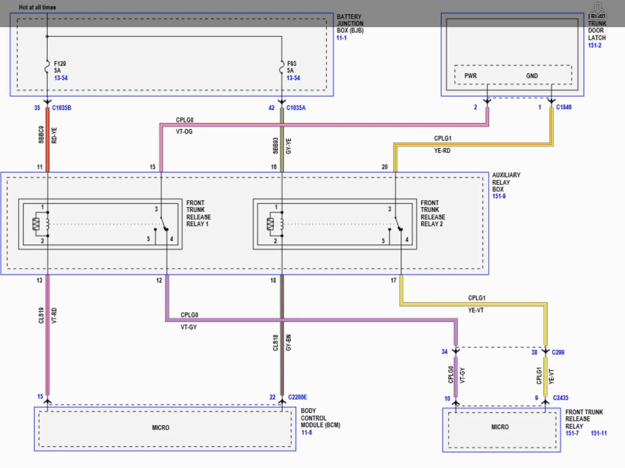Screen dimensions: 625x468
Task: Open the 11-1 reference under Battery Junction Box
Action: [x=341, y=38]
